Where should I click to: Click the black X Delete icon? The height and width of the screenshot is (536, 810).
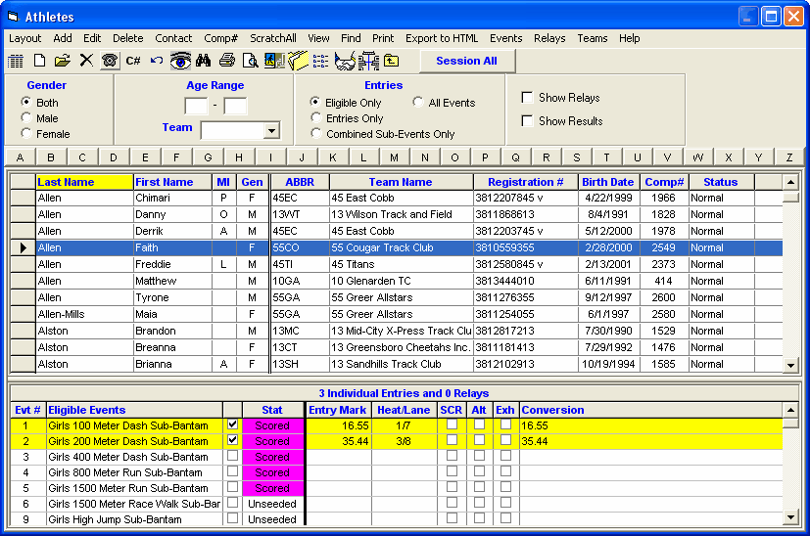pyautogui.click(x=86, y=61)
